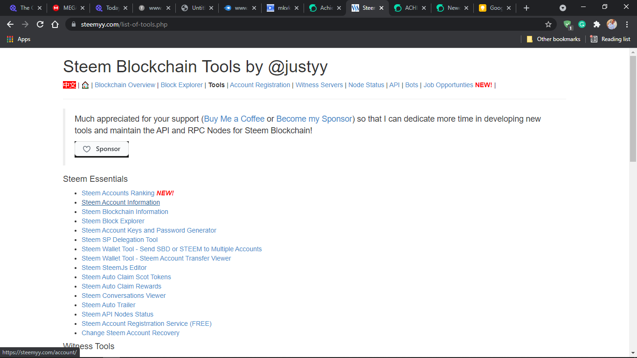637x358 pixels.
Task: View site information via the lock icon
Action: (73, 24)
